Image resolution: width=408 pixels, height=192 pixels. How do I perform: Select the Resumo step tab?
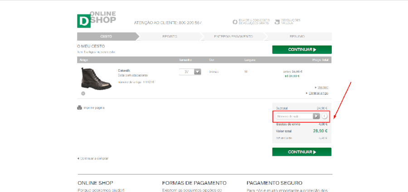click(x=297, y=37)
